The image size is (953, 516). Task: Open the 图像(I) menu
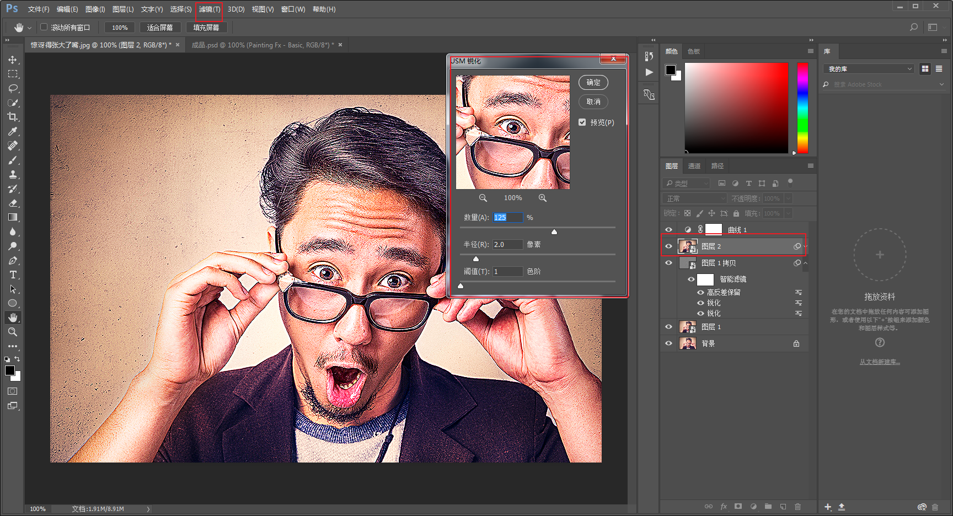[x=95, y=9]
